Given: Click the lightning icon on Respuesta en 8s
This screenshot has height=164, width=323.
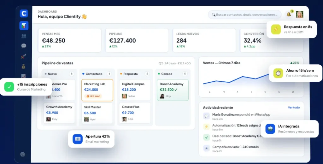Looking at the screenshot, I should tap(276, 29).
